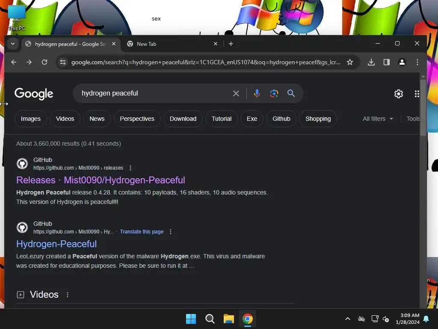Open options for Videos section
This screenshot has width=438, height=329.
coord(67,295)
